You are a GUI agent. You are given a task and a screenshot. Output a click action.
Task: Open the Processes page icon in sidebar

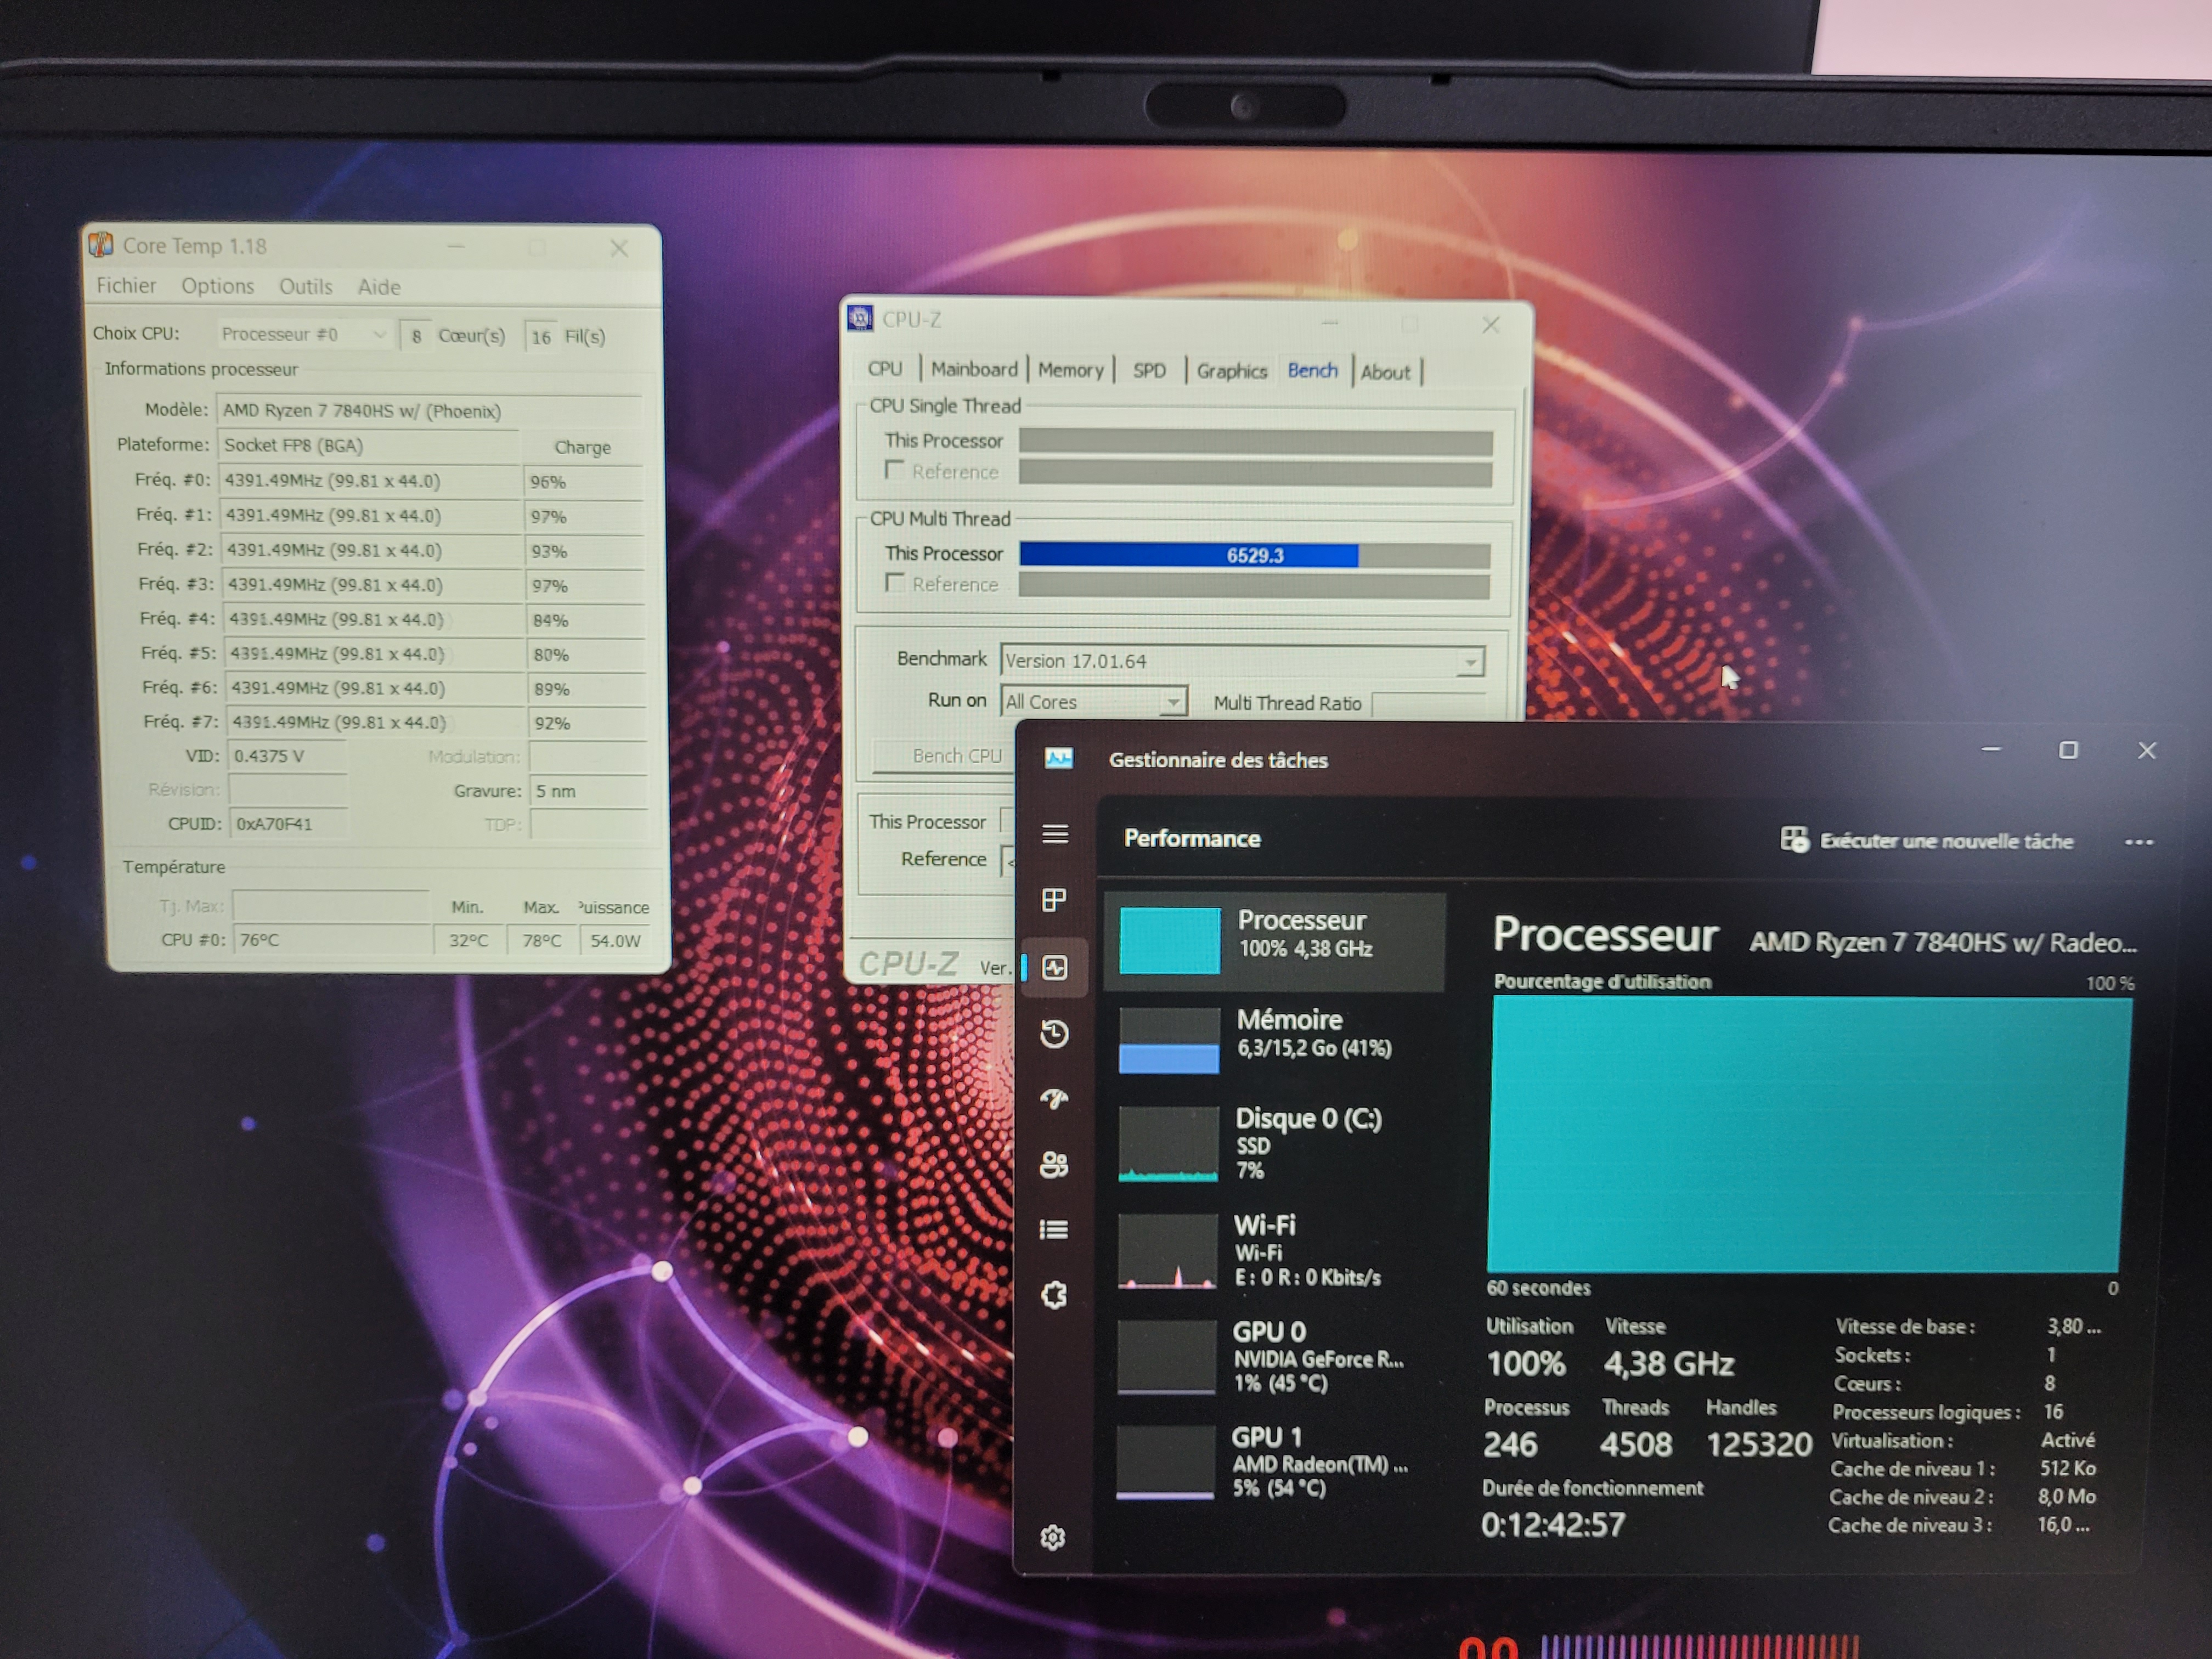[x=1054, y=900]
